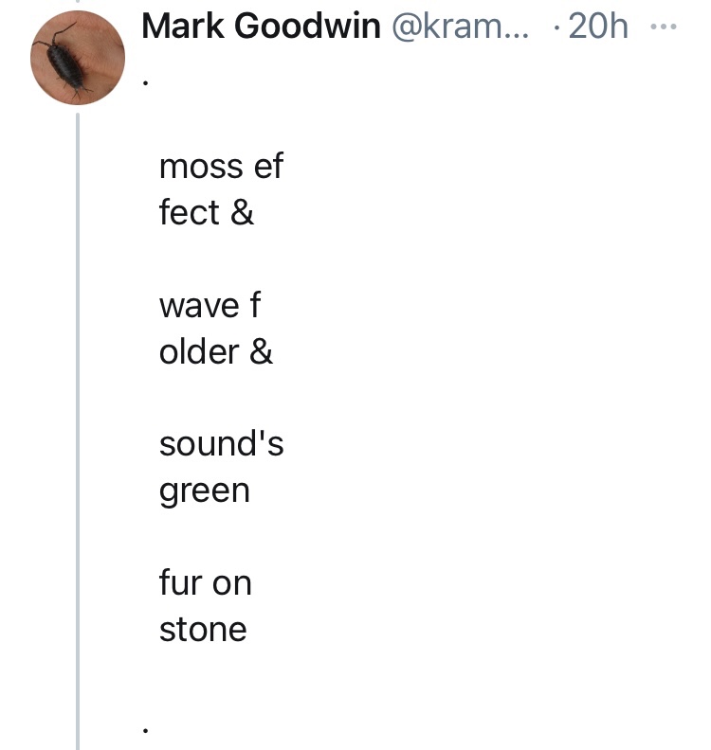Screen dimensions: 711x750
Task: Tap the leading period above the poem
Action: [145, 83]
